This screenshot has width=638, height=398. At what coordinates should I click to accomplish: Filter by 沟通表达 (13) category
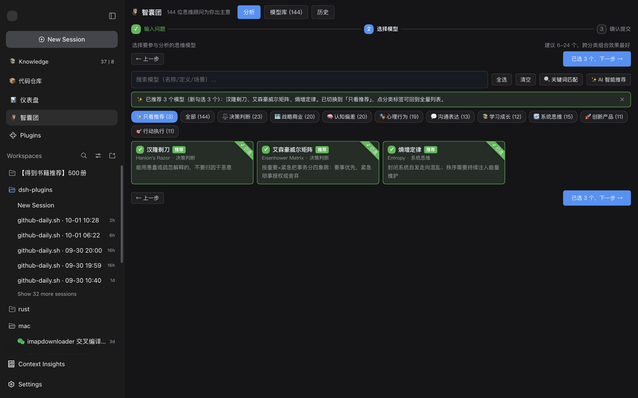(x=450, y=117)
